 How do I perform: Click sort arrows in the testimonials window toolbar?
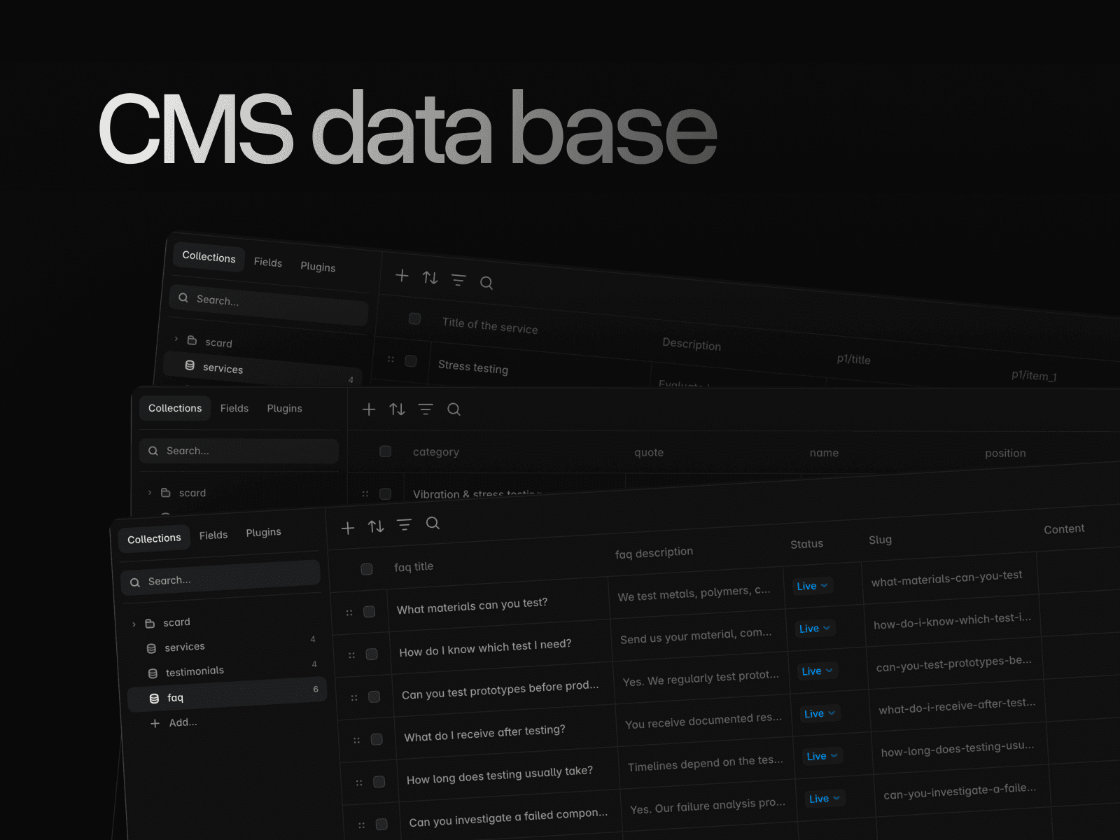398,409
